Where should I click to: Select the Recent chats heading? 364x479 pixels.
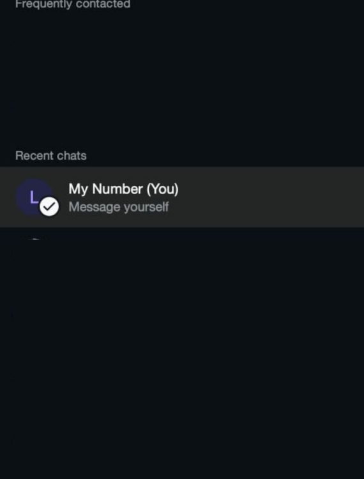coord(51,156)
